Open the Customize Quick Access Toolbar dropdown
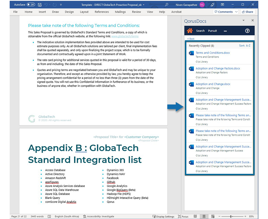This screenshot has height=219, width=268. pos(61,5)
